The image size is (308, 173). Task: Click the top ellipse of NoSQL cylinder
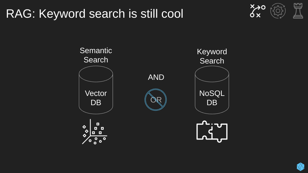[212, 74]
